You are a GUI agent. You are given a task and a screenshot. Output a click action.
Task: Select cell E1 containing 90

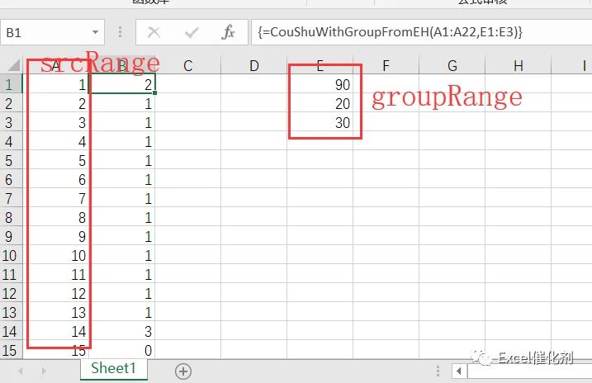(320, 84)
